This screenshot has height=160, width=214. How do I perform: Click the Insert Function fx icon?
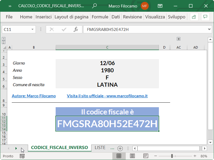point(76,29)
